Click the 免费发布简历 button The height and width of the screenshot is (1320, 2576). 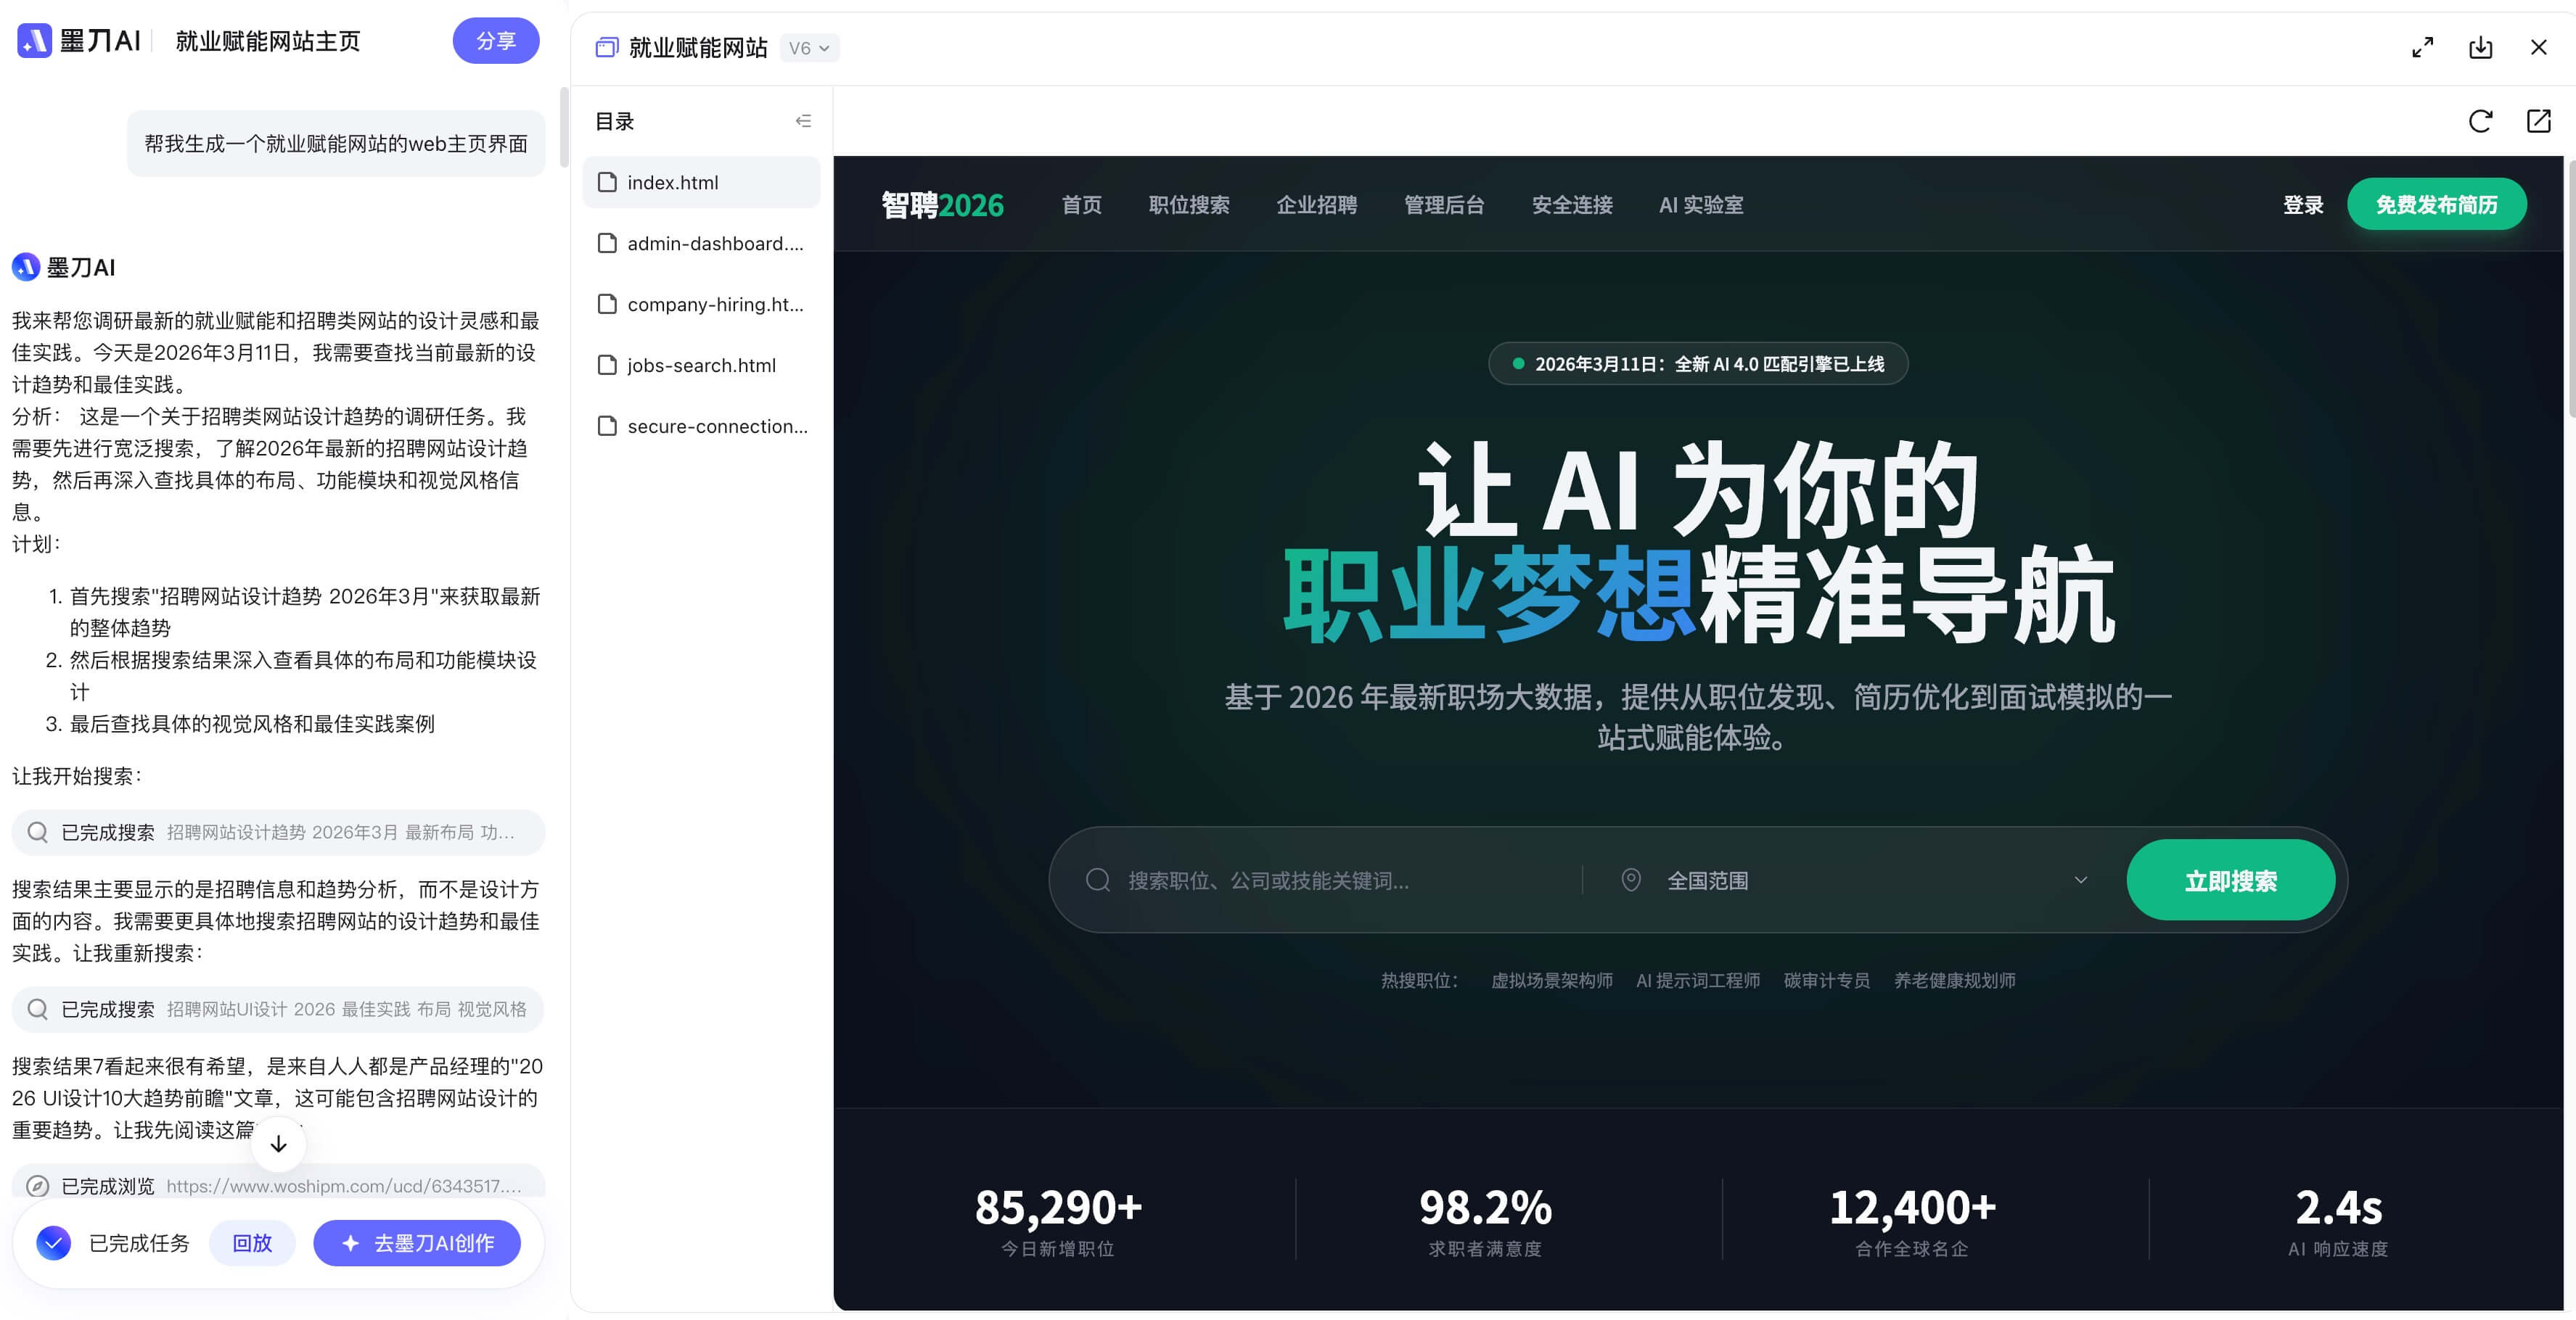pyautogui.click(x=2437, y=204)
